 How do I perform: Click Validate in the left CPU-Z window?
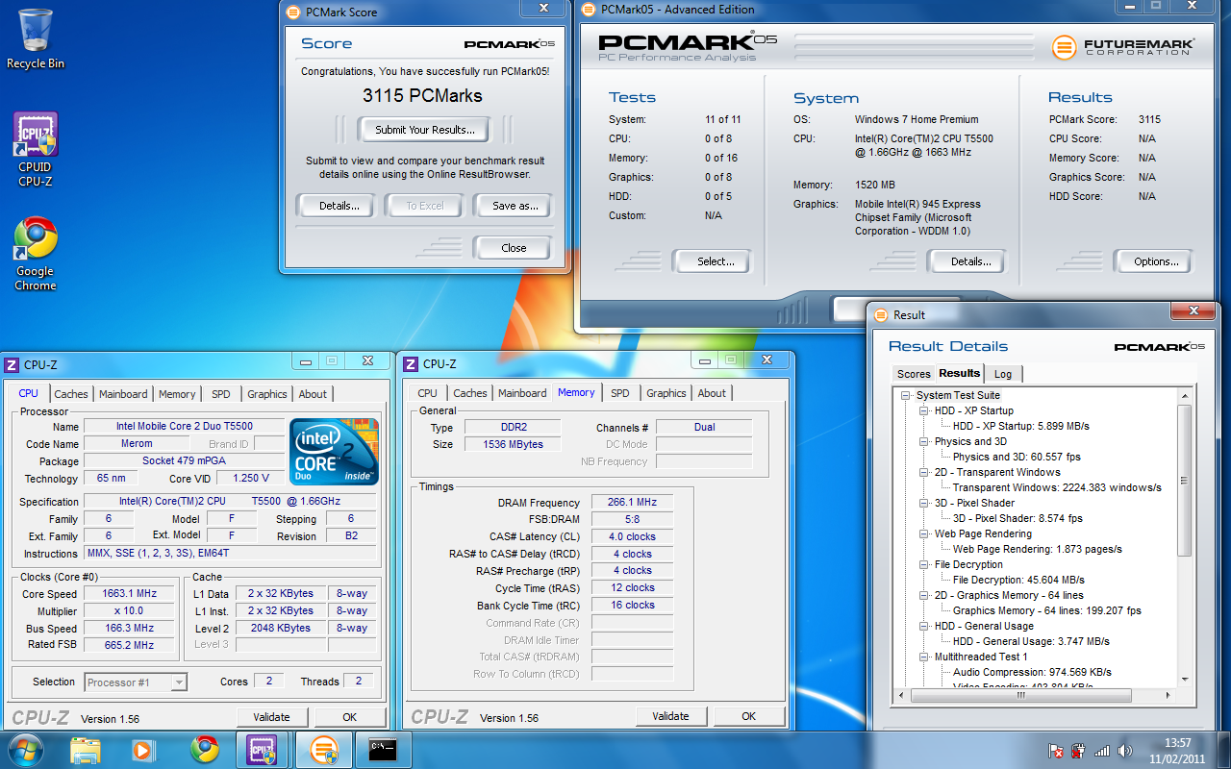[x=272, y=717]
